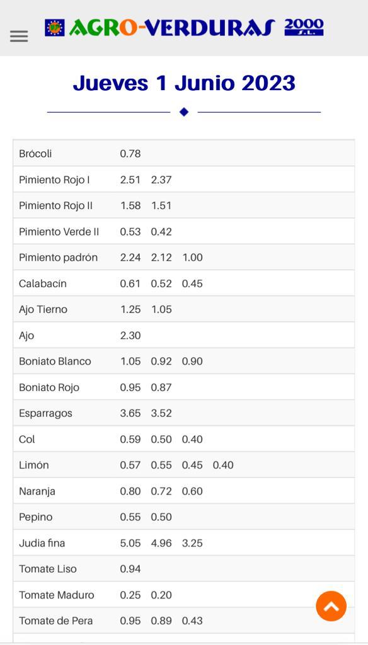Image resolution: width=368 pixels, height=645 pixels.
Task: Click the Tomate Maduro product name
Action: point(56,595)
